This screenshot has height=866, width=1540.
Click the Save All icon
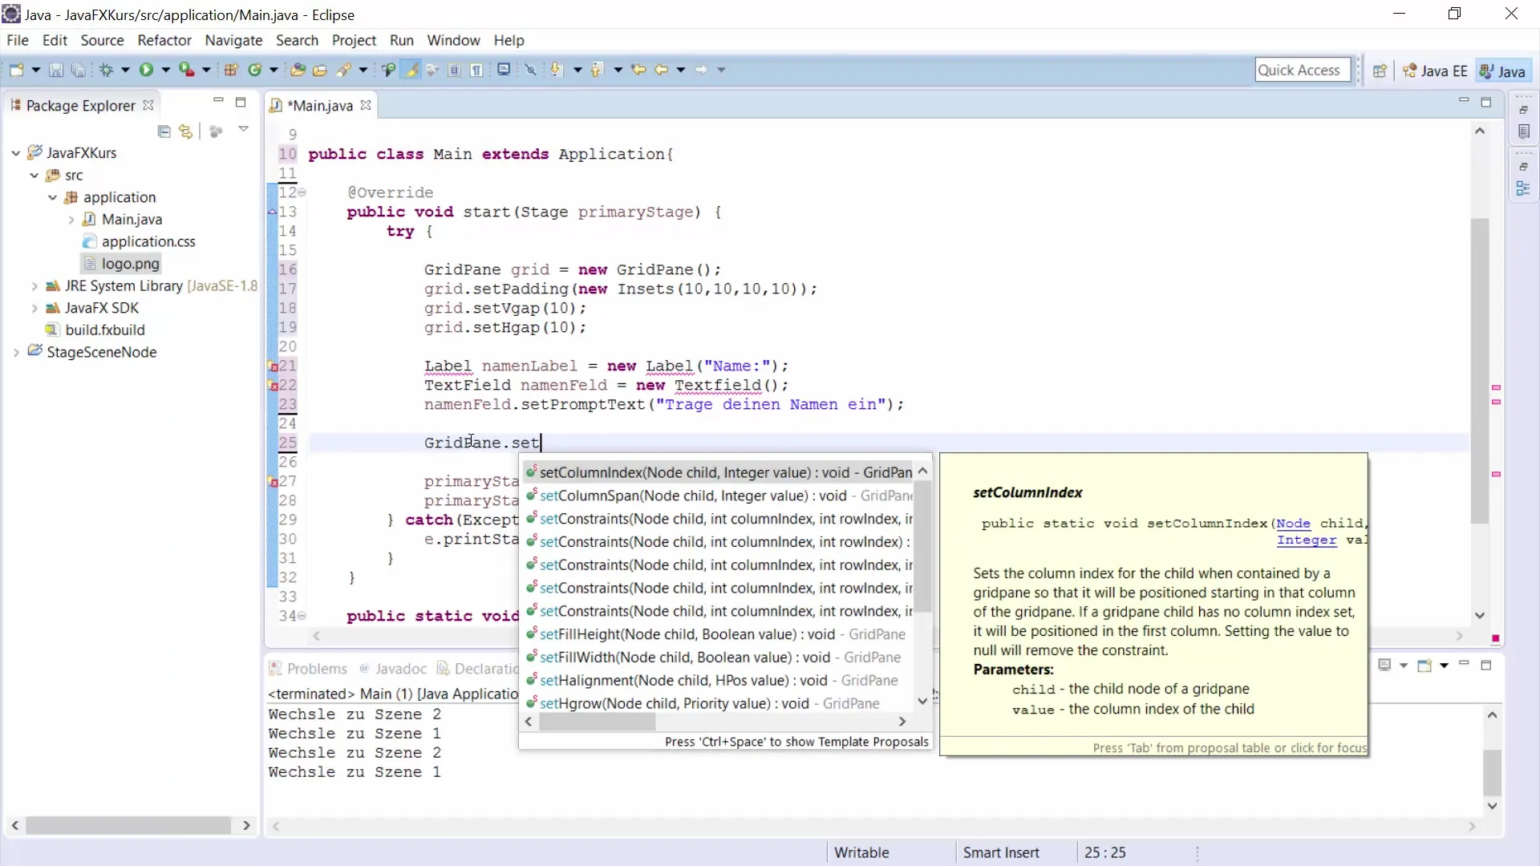pos(78,70)
